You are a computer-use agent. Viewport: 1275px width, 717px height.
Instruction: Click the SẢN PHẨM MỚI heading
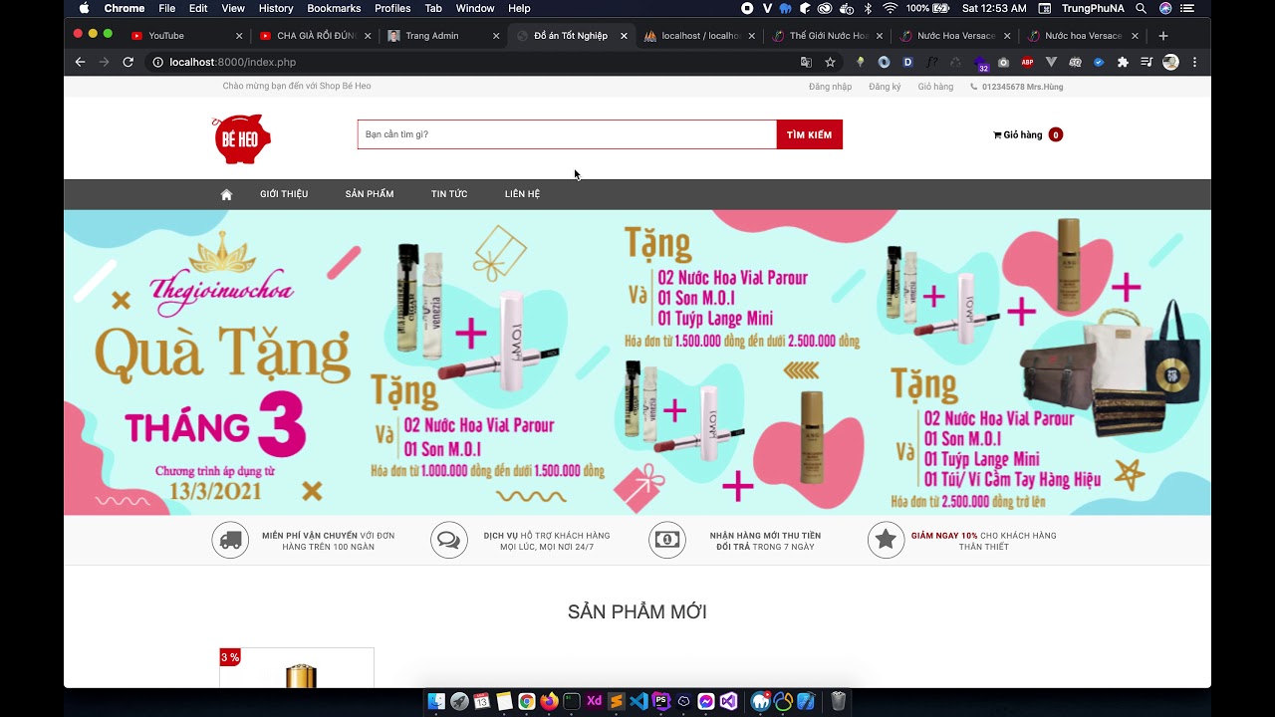(637, 612)
